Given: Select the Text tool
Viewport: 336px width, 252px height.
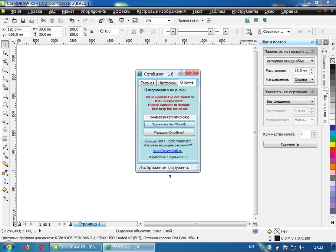Looking at the screenshot, I should tap(5, 130).
